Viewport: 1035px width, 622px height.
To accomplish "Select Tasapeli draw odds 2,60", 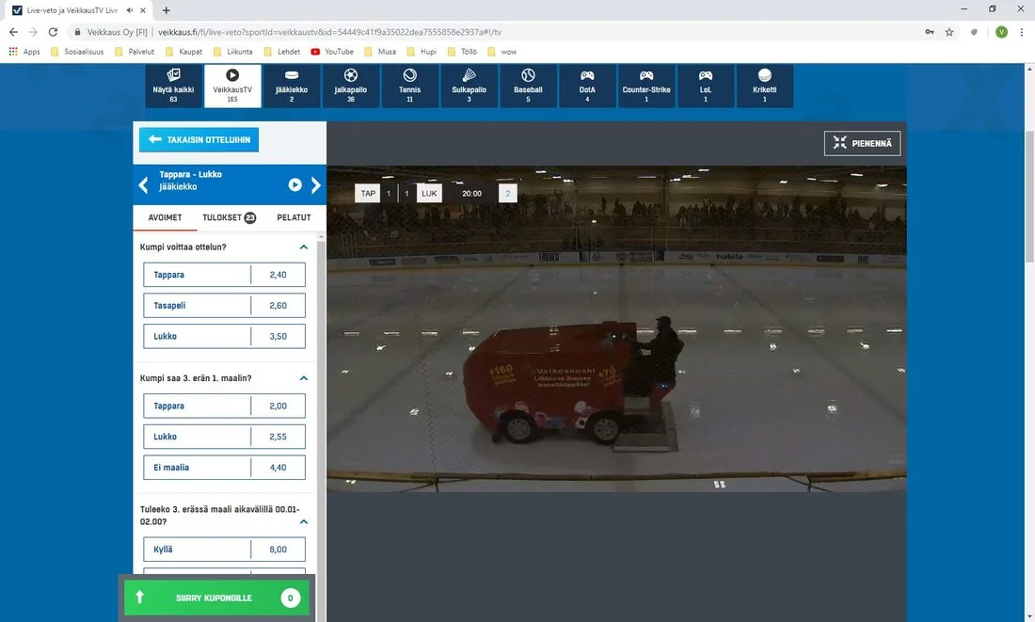I will click(x=224, y=306).
